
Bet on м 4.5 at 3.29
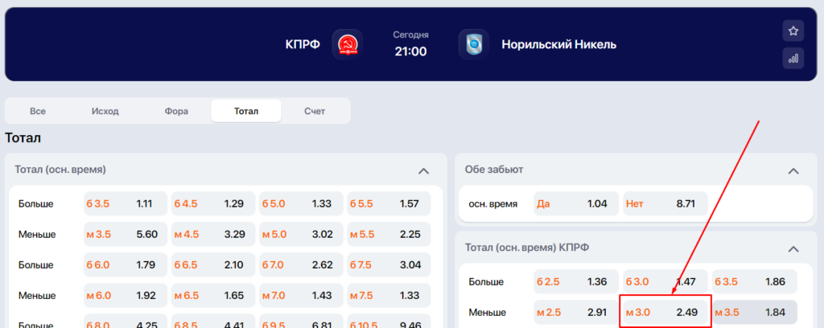[x=213, y=234]
